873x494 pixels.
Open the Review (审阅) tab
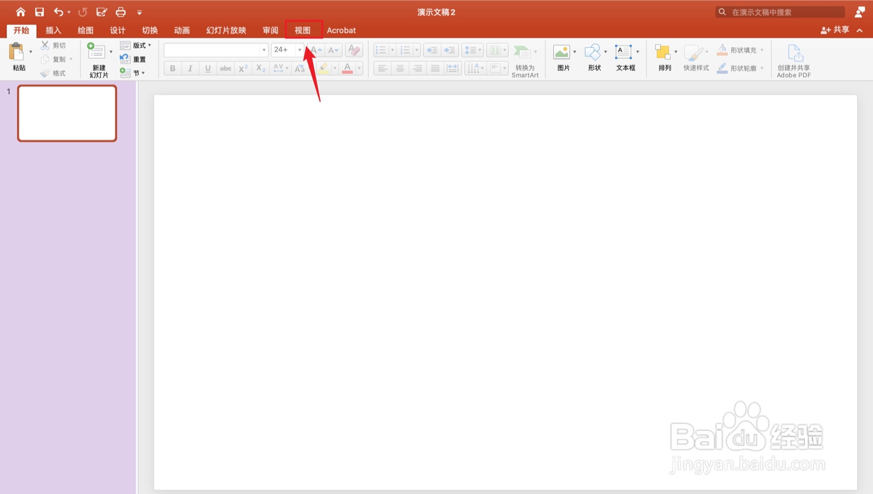[271, 31]
